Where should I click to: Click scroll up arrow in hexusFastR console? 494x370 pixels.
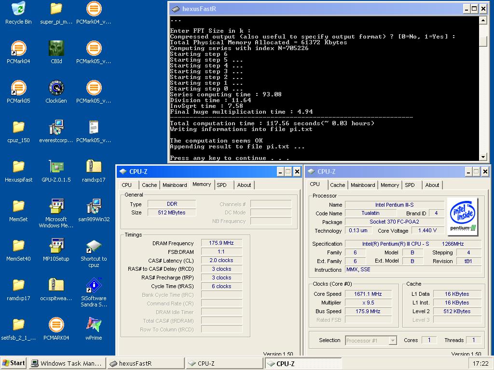(483, 20)
